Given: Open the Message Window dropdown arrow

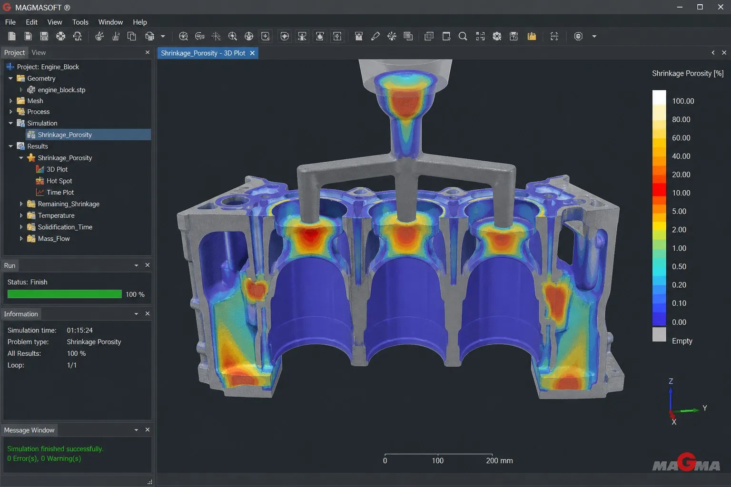Looking at the screenshot, I should tap(136, 430).
